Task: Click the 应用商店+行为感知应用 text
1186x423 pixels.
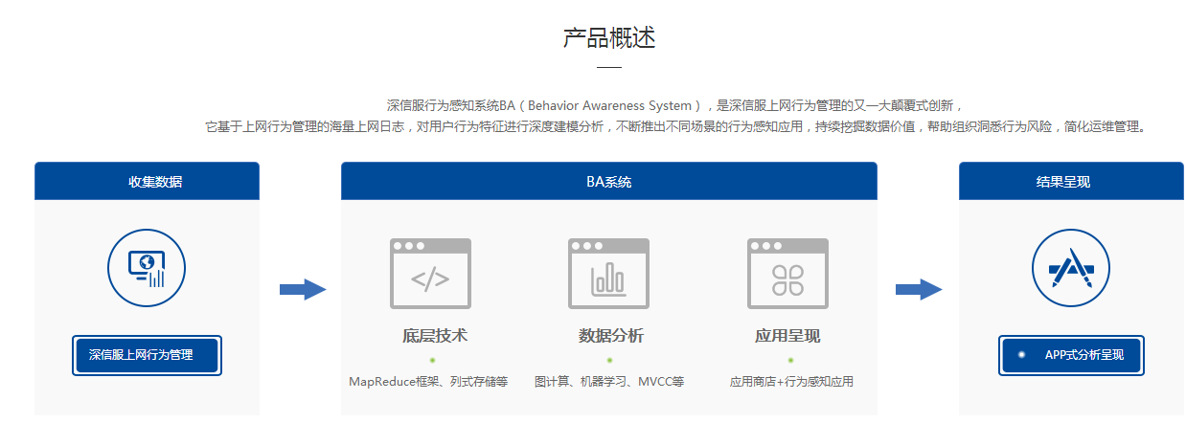Action: [791, 381]
